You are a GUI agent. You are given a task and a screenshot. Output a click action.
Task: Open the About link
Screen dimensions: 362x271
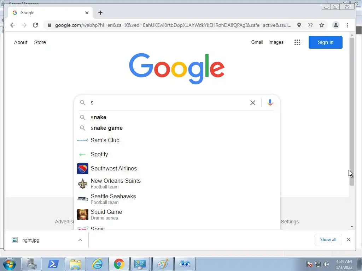(x=21, y=42)
